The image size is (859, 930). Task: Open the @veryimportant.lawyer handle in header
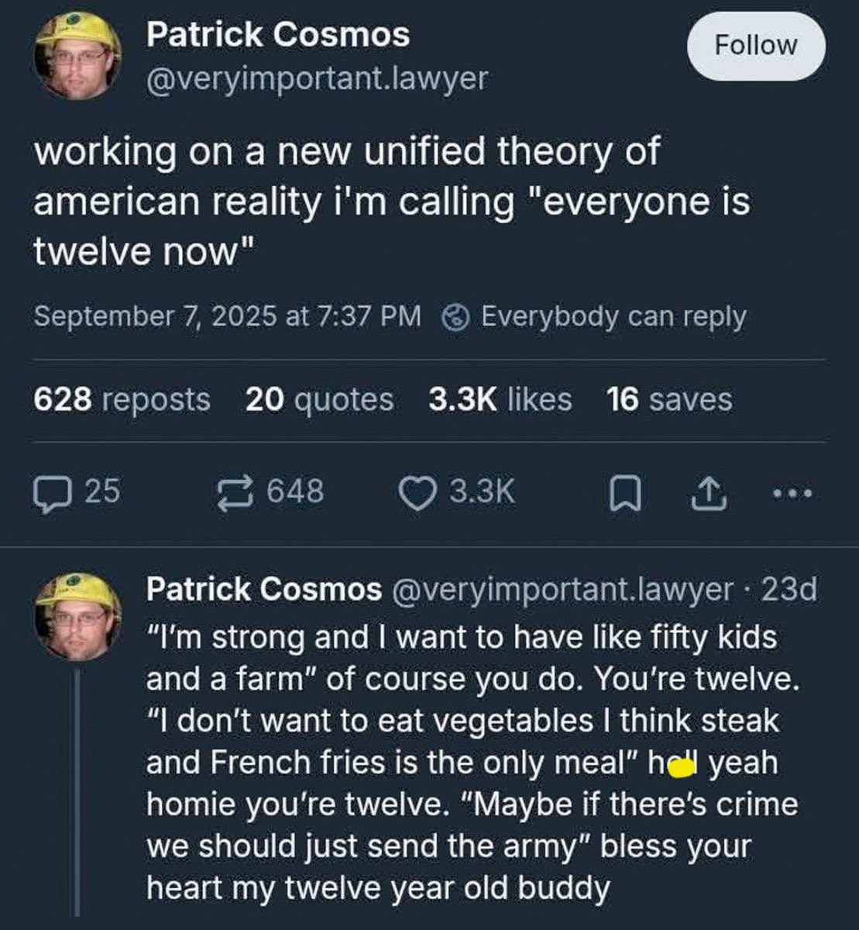pyautogui.click(x=317, y=77)
